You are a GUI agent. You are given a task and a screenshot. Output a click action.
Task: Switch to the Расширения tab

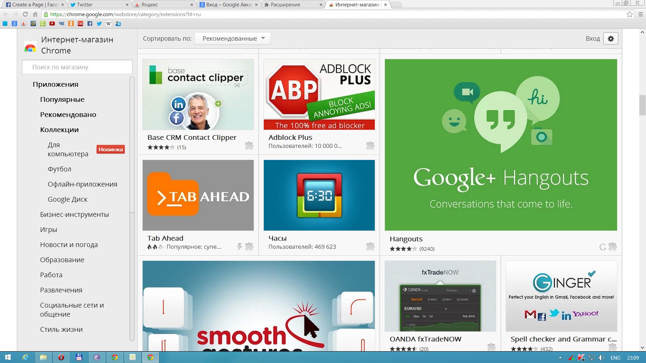click(293, 4)
